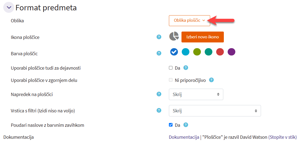Uncheck Poudari naslove z barvnim zavihkom
Viewport: 302px width, 145px height.
(x=171, y=125)
